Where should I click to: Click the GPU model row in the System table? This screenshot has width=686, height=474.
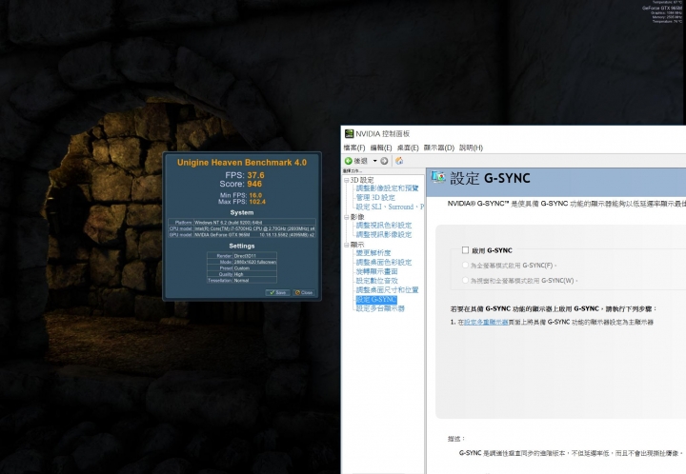click(x=242, y=234)
